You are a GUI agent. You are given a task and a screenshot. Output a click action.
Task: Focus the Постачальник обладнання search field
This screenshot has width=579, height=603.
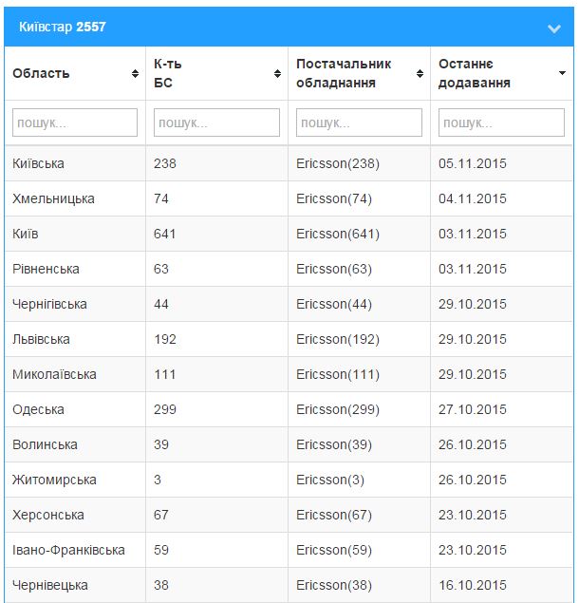(359, 122)
